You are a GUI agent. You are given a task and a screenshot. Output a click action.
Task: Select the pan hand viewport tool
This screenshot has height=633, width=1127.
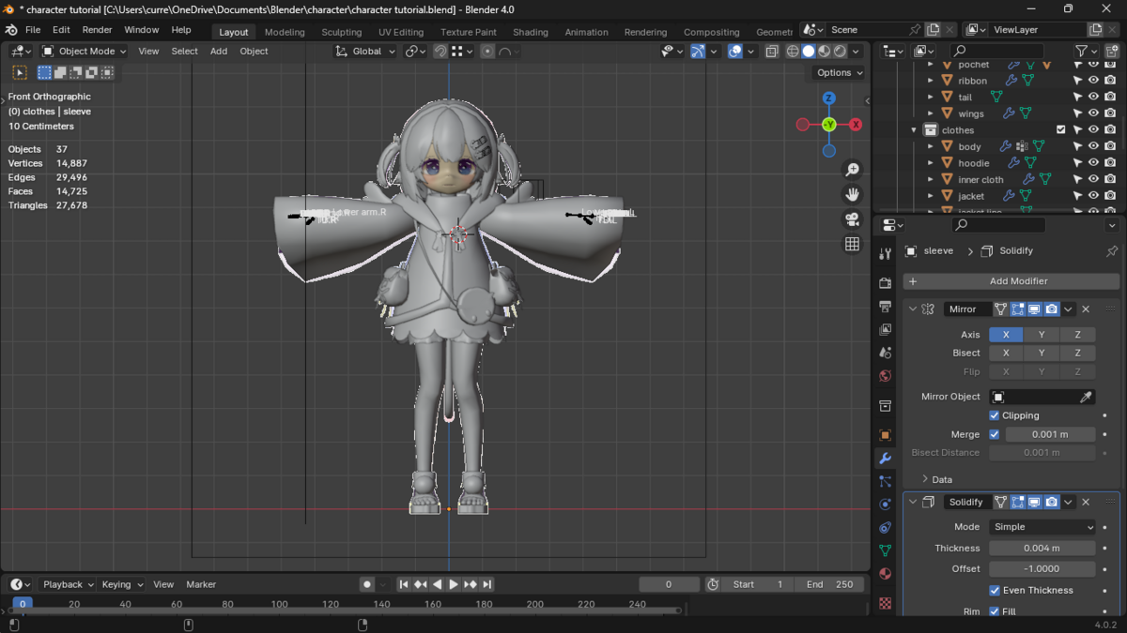[x=852, y=194]
